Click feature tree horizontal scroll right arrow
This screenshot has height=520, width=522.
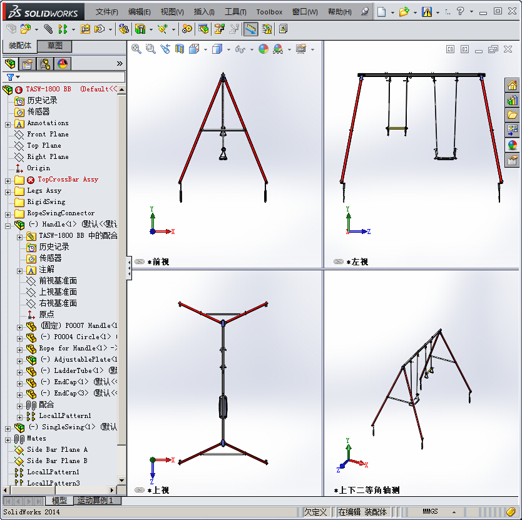pyautogui.click(x=112, y=490)
